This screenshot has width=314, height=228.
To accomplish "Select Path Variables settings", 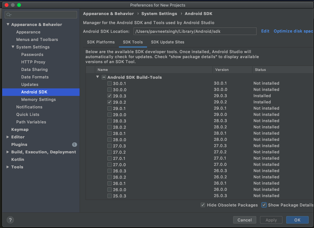I will 31,122.
